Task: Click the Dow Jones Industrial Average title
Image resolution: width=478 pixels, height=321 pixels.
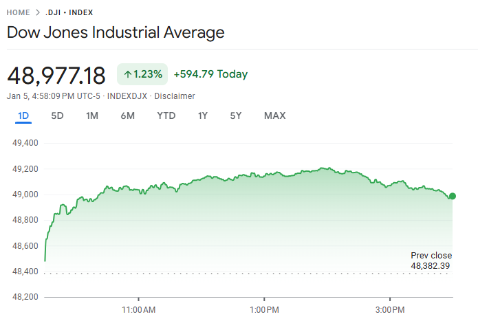Action: (x=116, y=32)
